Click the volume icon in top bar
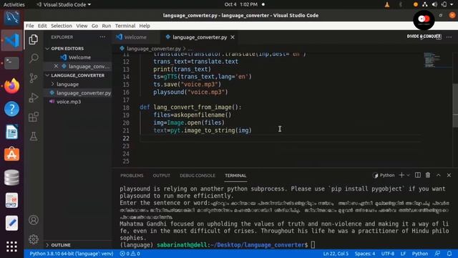The width and height of the screenshot is (458, 258). tap(434, 4)
